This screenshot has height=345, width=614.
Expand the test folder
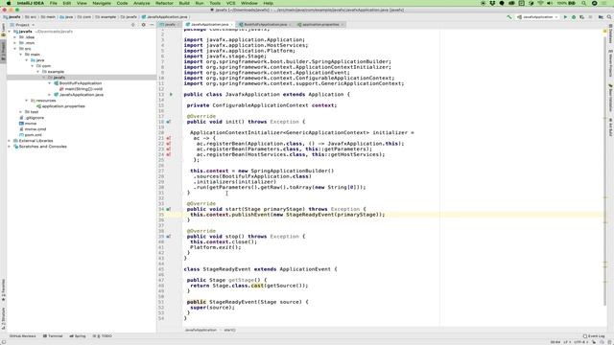(21, 112)
